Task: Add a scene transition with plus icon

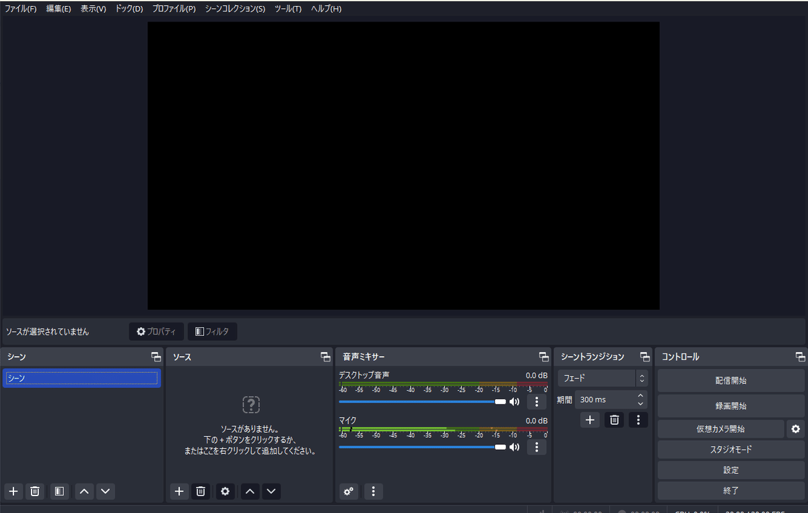Action: (x=590, y=420)
